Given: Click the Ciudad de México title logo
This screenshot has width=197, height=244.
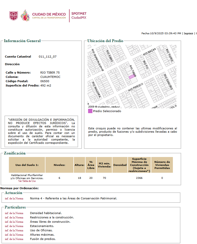Looking at the screenshot, I should point(49,15).
